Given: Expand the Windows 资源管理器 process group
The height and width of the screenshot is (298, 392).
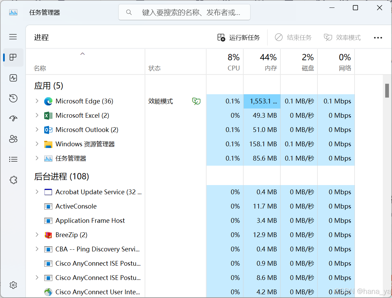Looking at the screenshot, I should (x=37, y=144).
